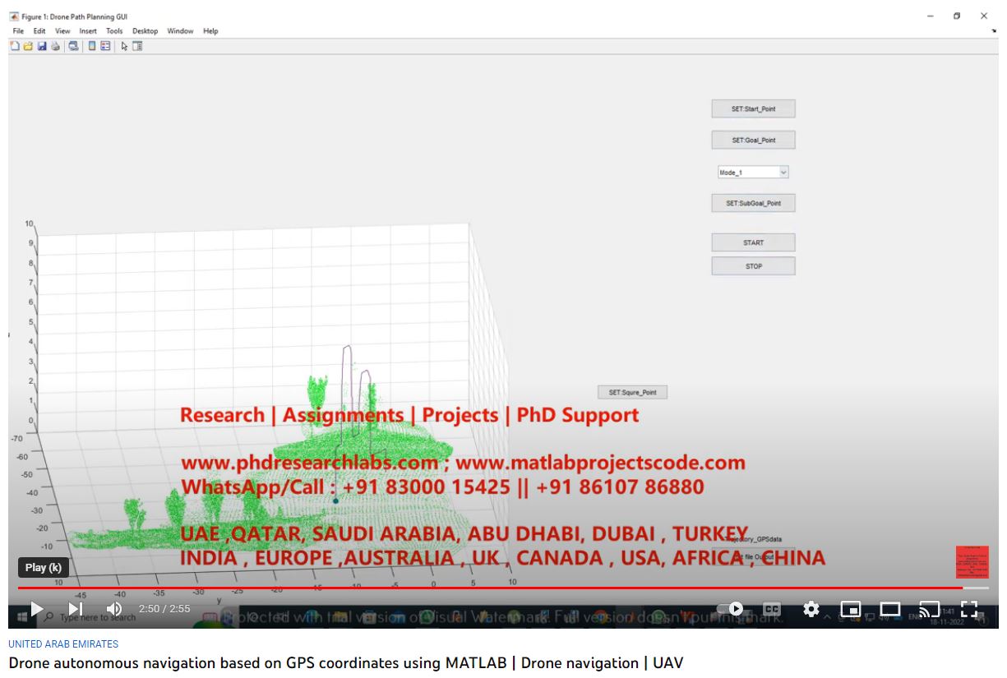Click the Link Plot toolbar icon
1007x678 pixels.
[x=73, y=46]
